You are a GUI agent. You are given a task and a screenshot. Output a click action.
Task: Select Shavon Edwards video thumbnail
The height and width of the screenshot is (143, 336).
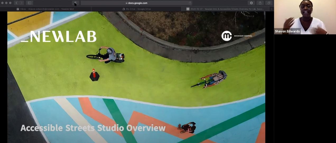coord(305,17)
